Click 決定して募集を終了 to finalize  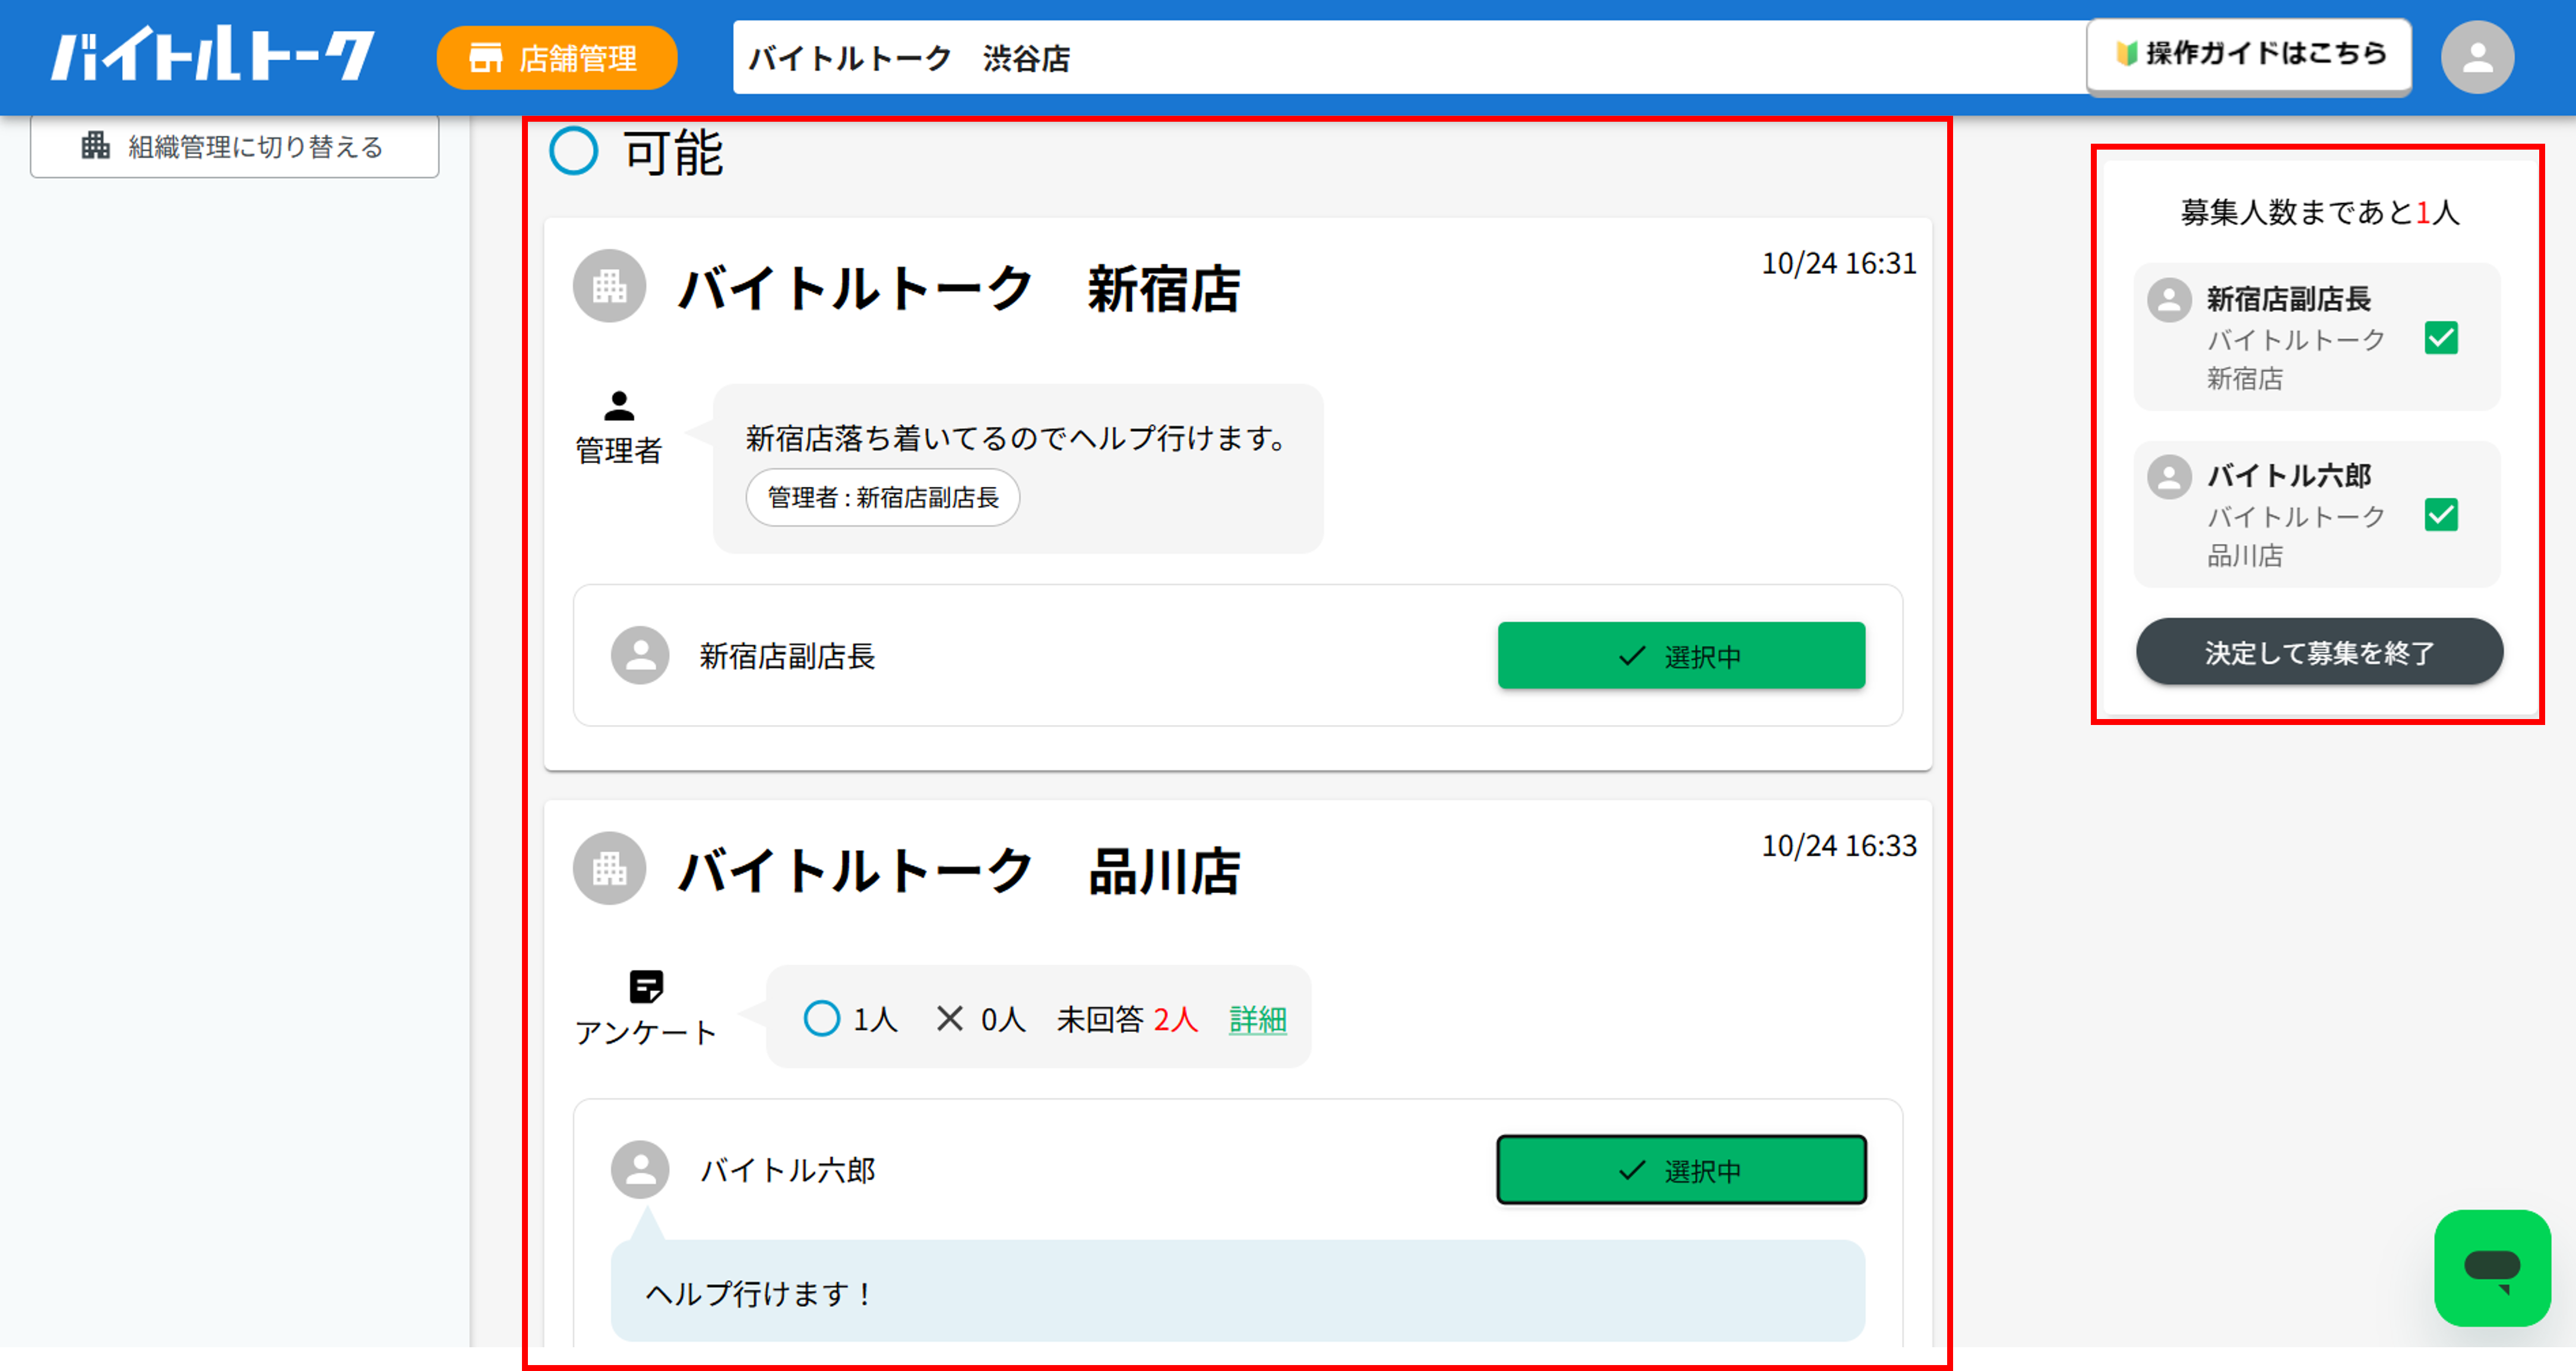[2319, 652]
